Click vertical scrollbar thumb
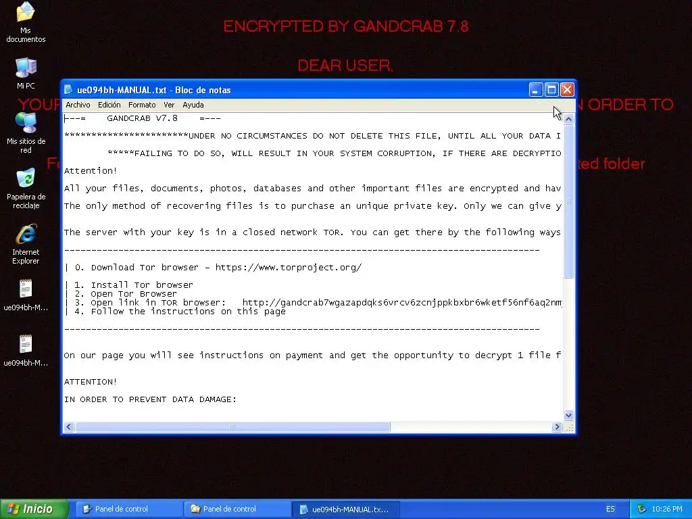 [568, 201]
